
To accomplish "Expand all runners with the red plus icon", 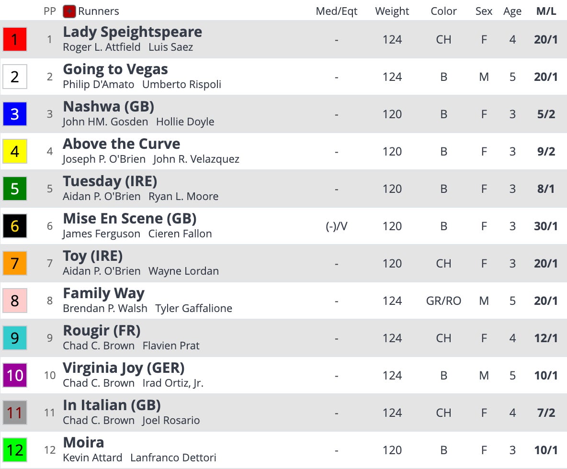I will [x=69, y=11].
